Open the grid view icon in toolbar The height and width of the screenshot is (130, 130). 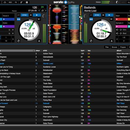(x=27, y=2)
